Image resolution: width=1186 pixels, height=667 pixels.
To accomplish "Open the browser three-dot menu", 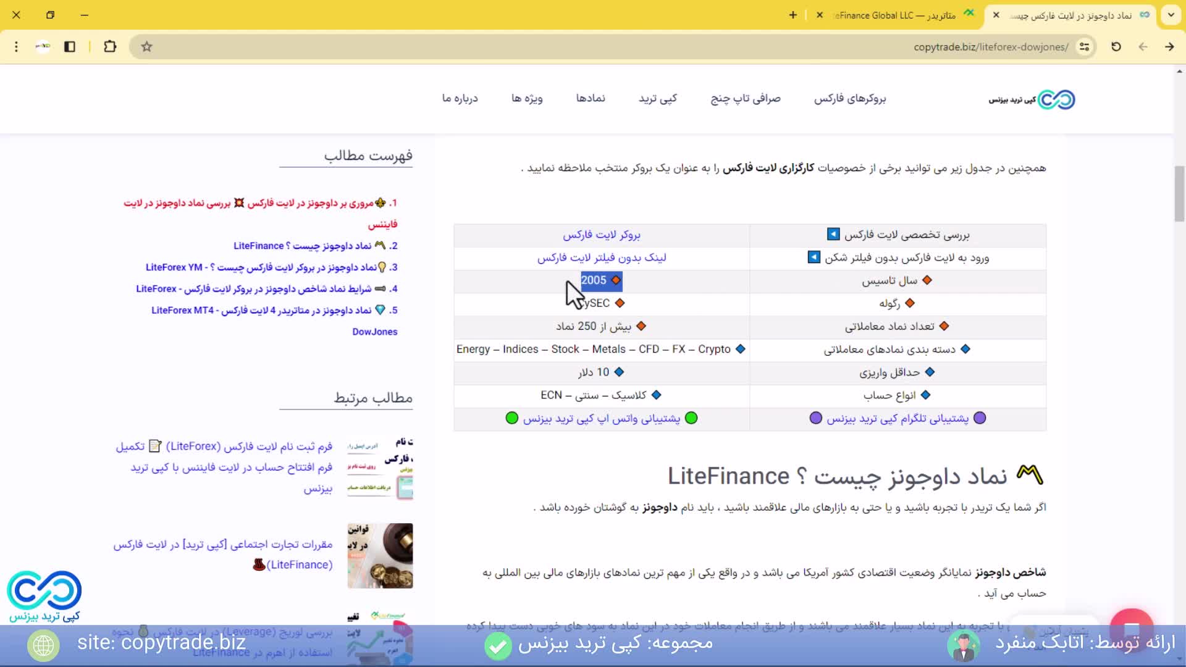I will click(17, 47).
